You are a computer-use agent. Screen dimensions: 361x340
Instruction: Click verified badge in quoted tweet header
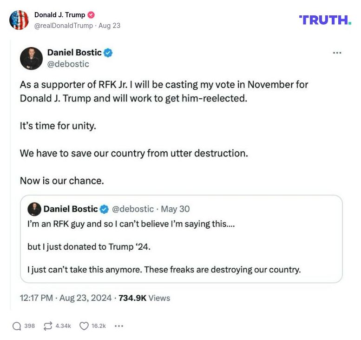coord(105,209)
